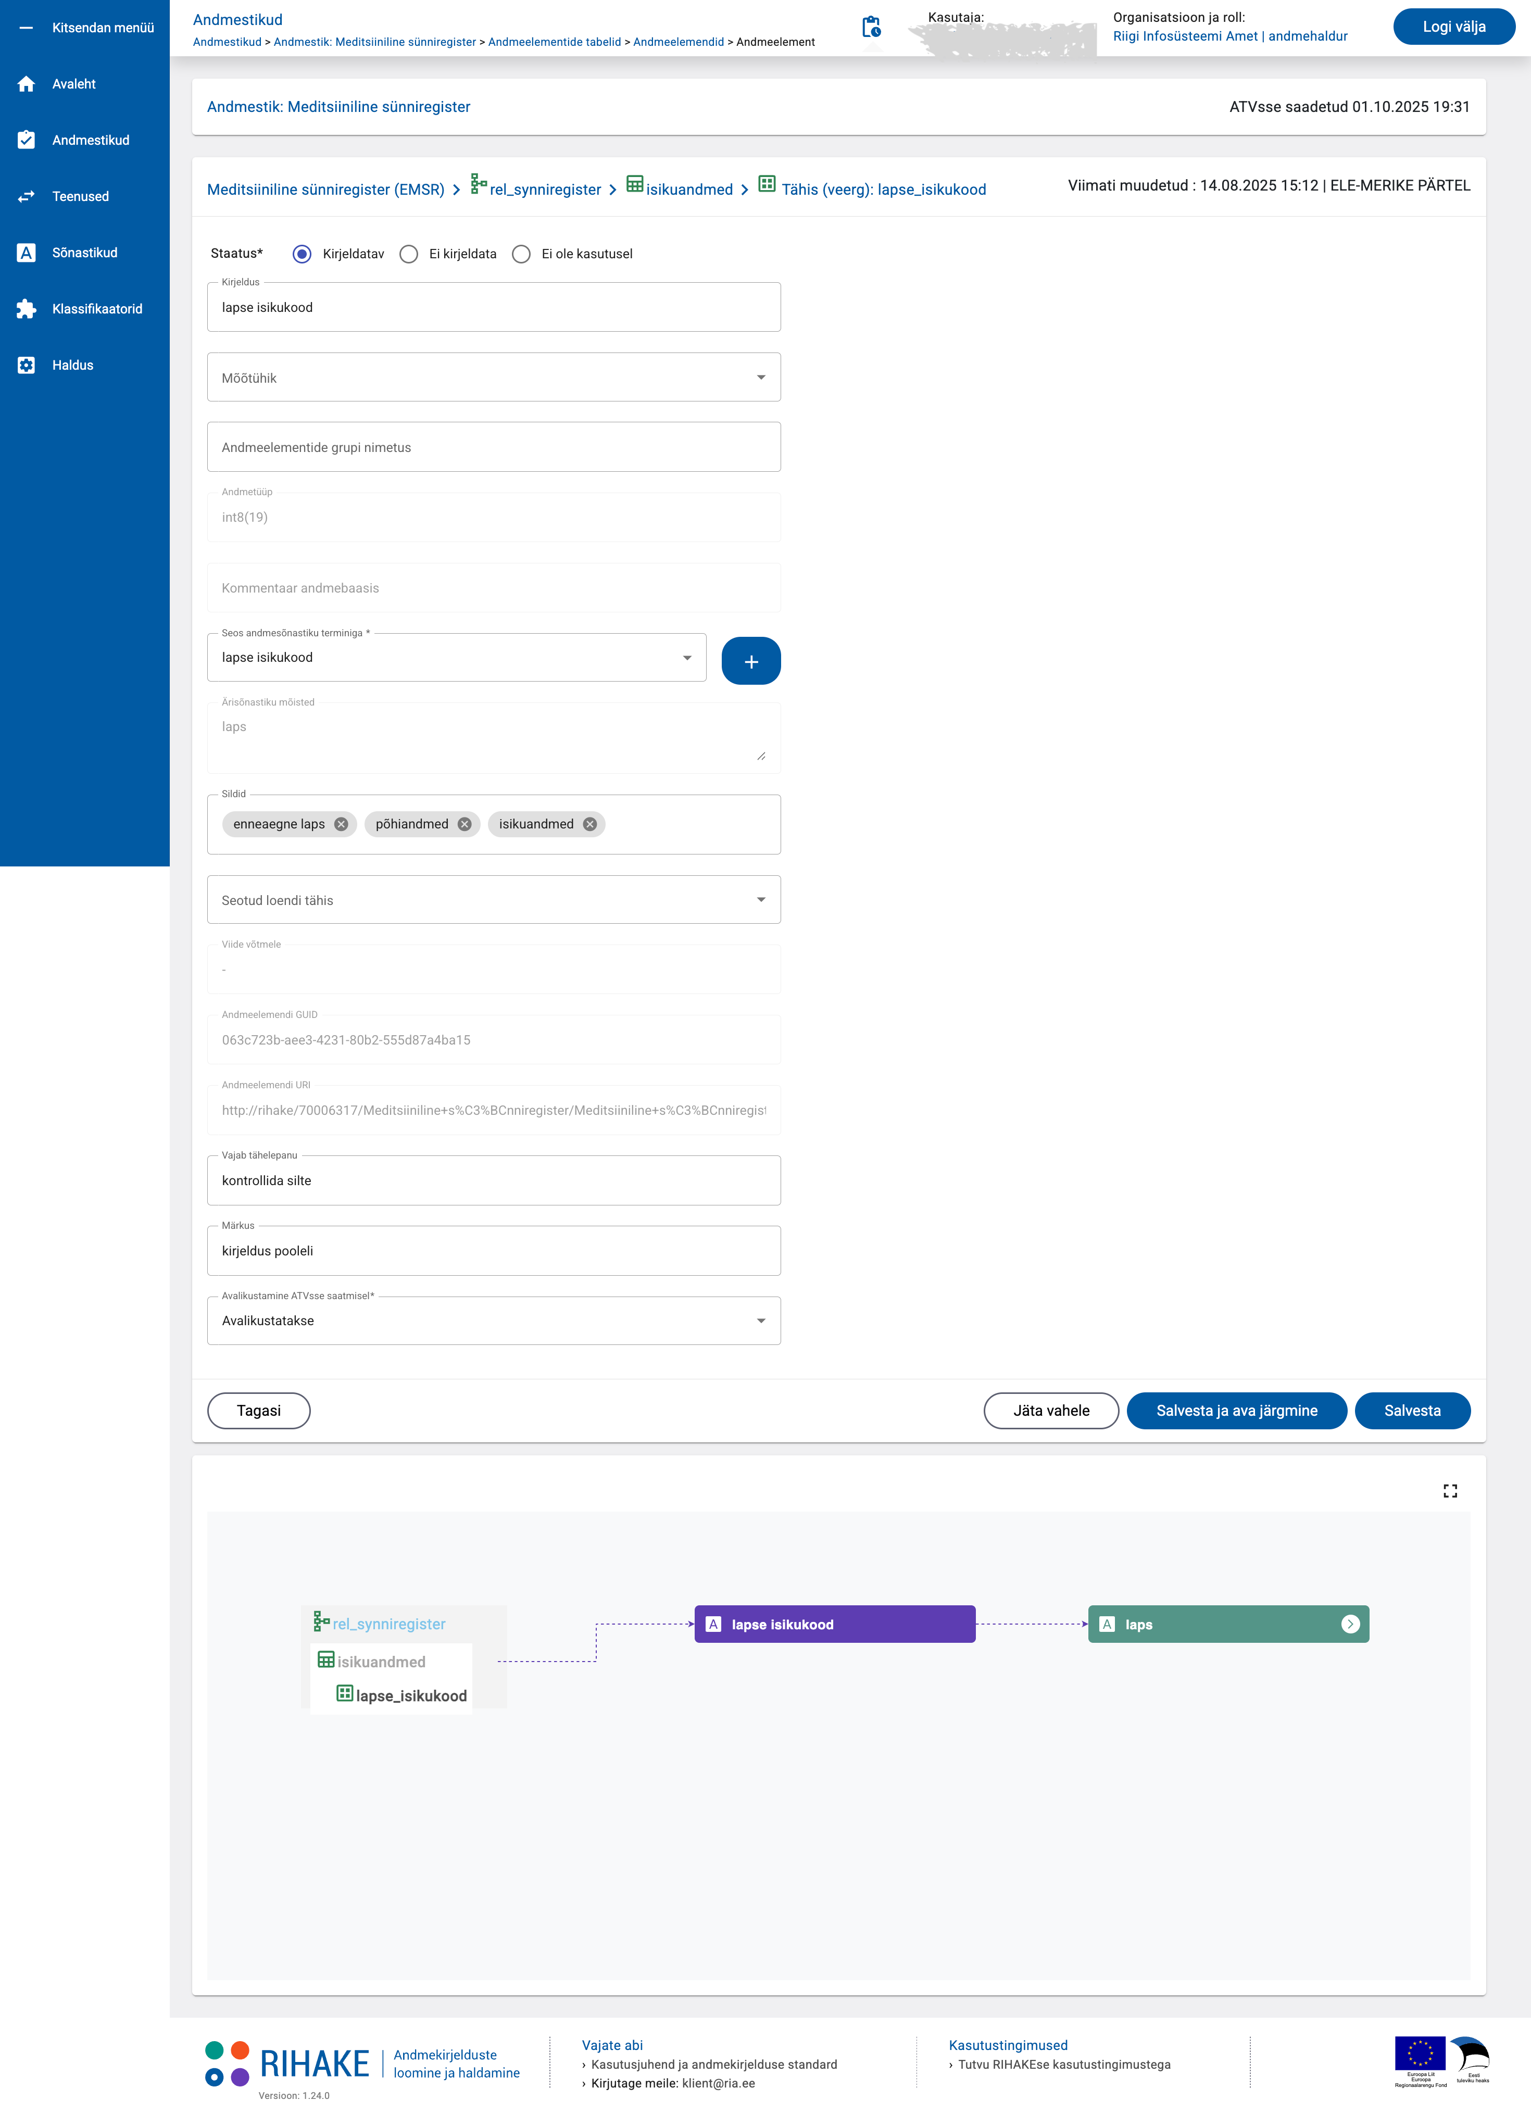Remove the 'enneaegne laps' tag chip

click(x=341, y=824)
